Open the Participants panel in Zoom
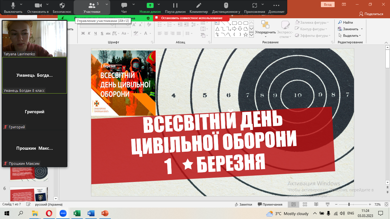This screenshot has height=219, width=390. [92, 8]
